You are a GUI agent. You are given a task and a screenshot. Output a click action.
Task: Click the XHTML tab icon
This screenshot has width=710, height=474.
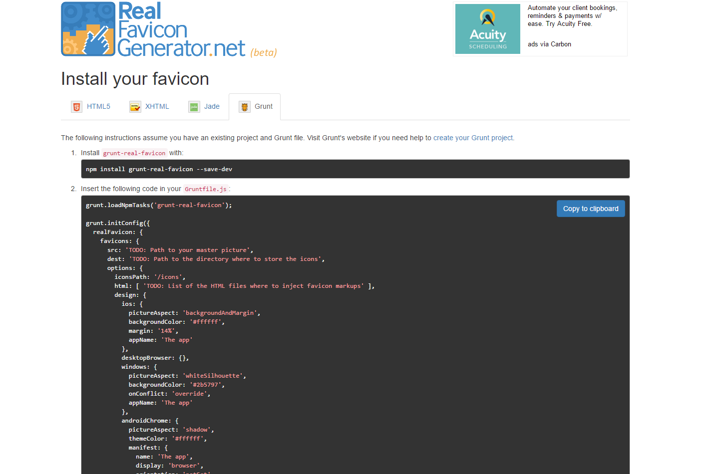click(135, 107)
